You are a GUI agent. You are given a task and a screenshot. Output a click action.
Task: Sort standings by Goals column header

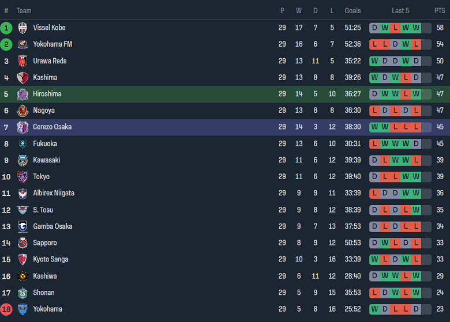(352, 11)
